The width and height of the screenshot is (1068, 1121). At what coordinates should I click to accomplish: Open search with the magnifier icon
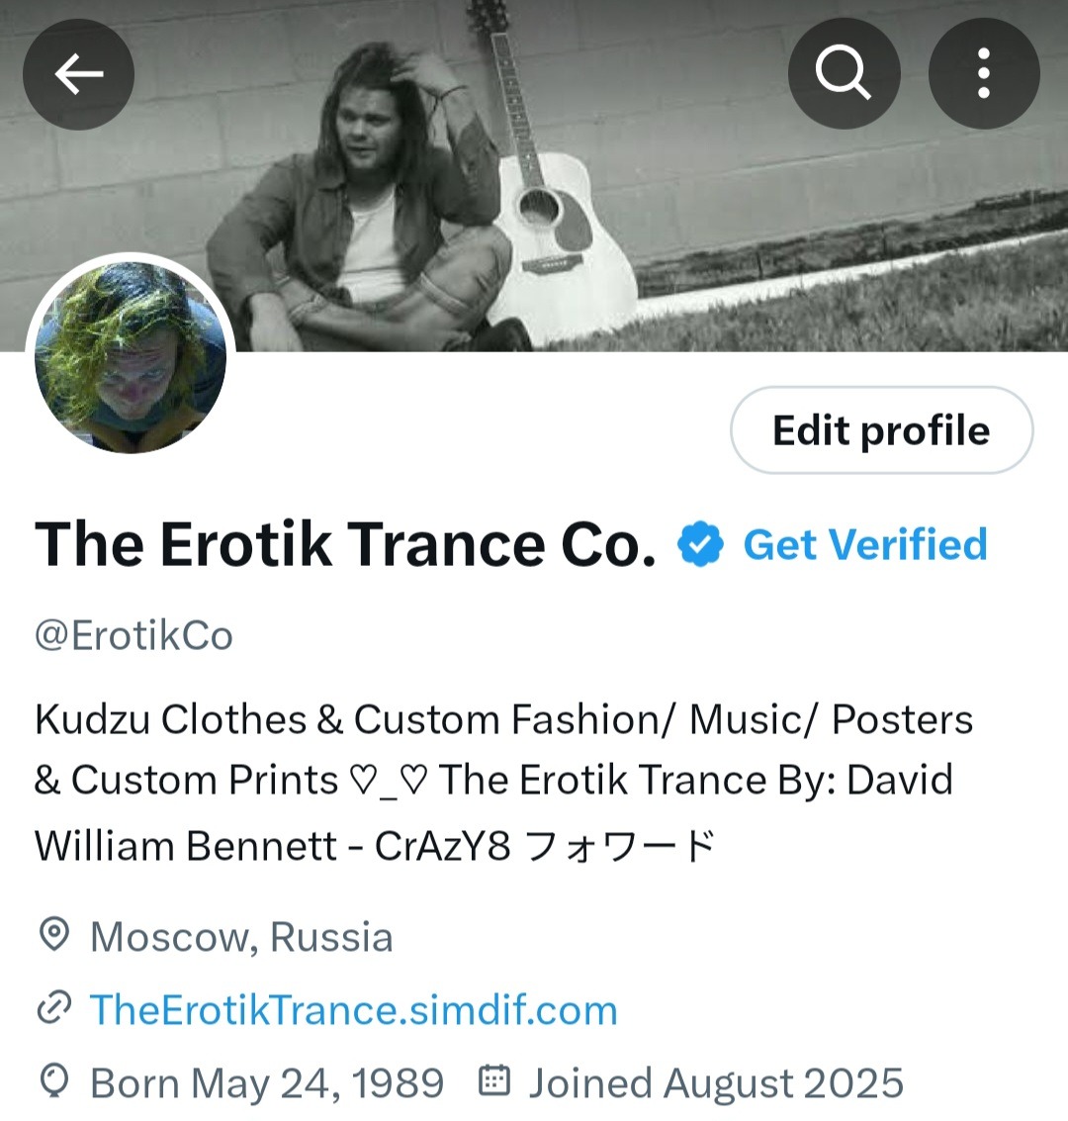click(x=844, y=73)
